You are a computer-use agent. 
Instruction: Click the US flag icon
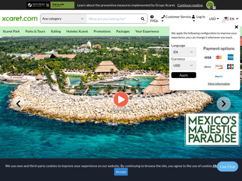point(227,19)
